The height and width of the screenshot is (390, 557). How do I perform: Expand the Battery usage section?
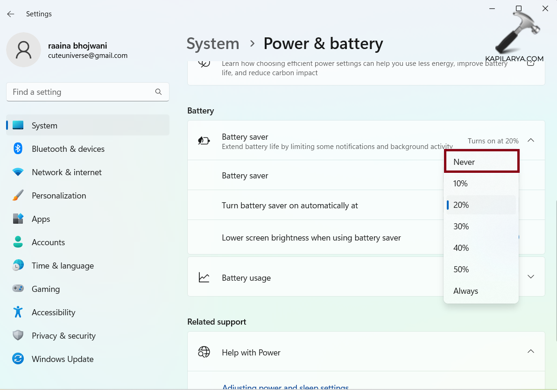pos(531,277)
